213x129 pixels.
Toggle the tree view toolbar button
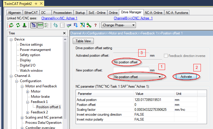click(x=33, y=25)
